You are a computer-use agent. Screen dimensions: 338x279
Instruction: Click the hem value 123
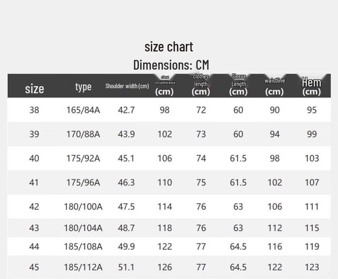click(312, 267)
